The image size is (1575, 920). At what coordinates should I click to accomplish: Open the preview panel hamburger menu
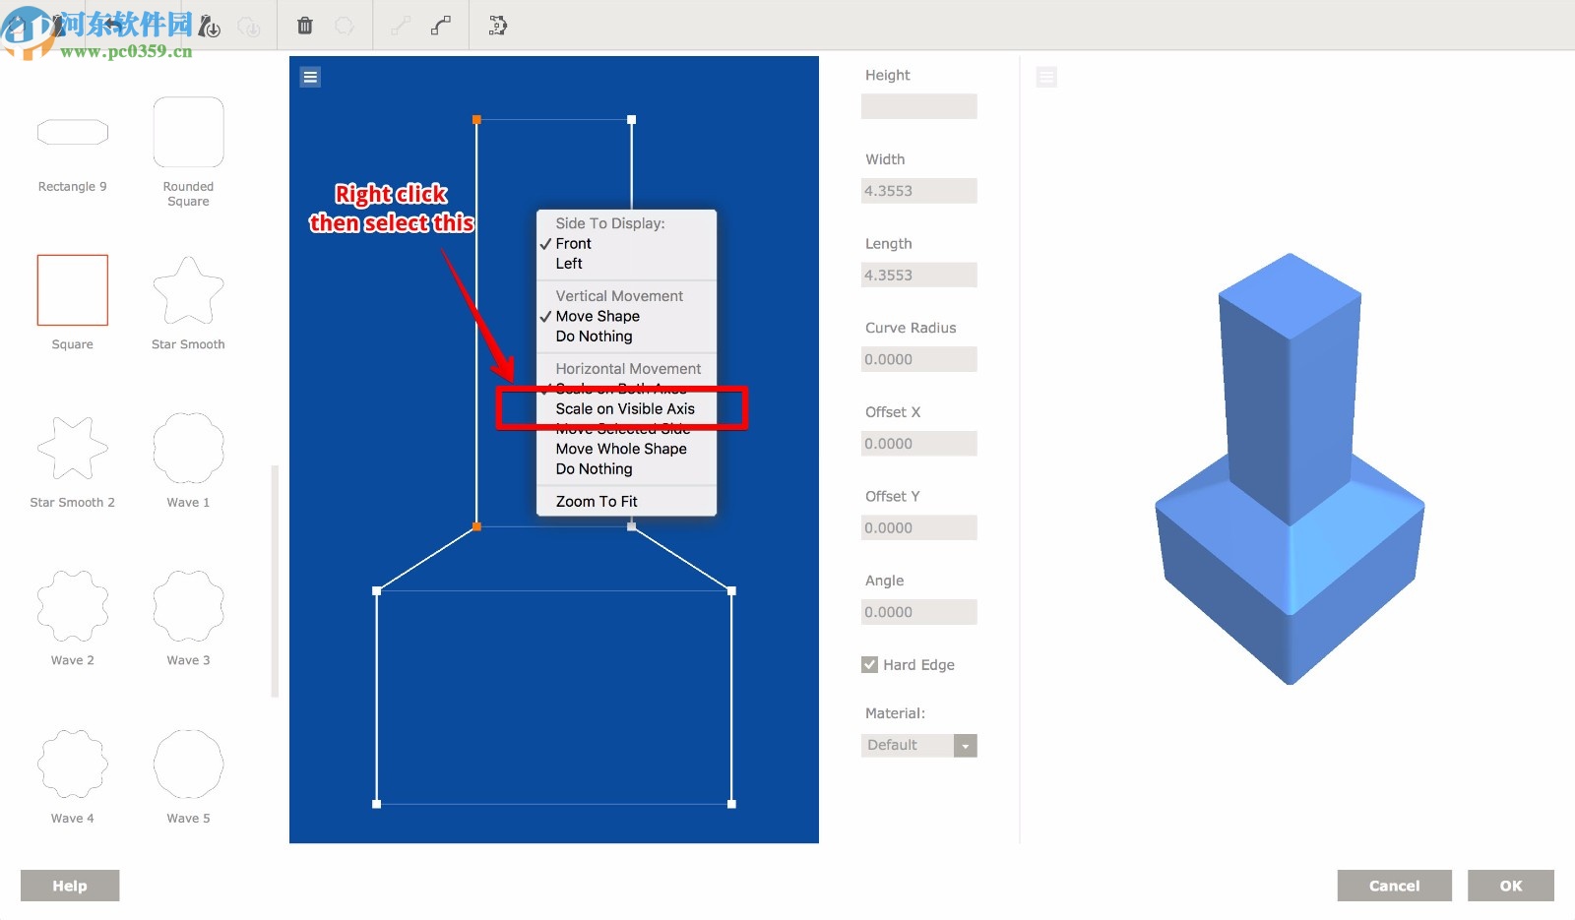click(1046, 76)
